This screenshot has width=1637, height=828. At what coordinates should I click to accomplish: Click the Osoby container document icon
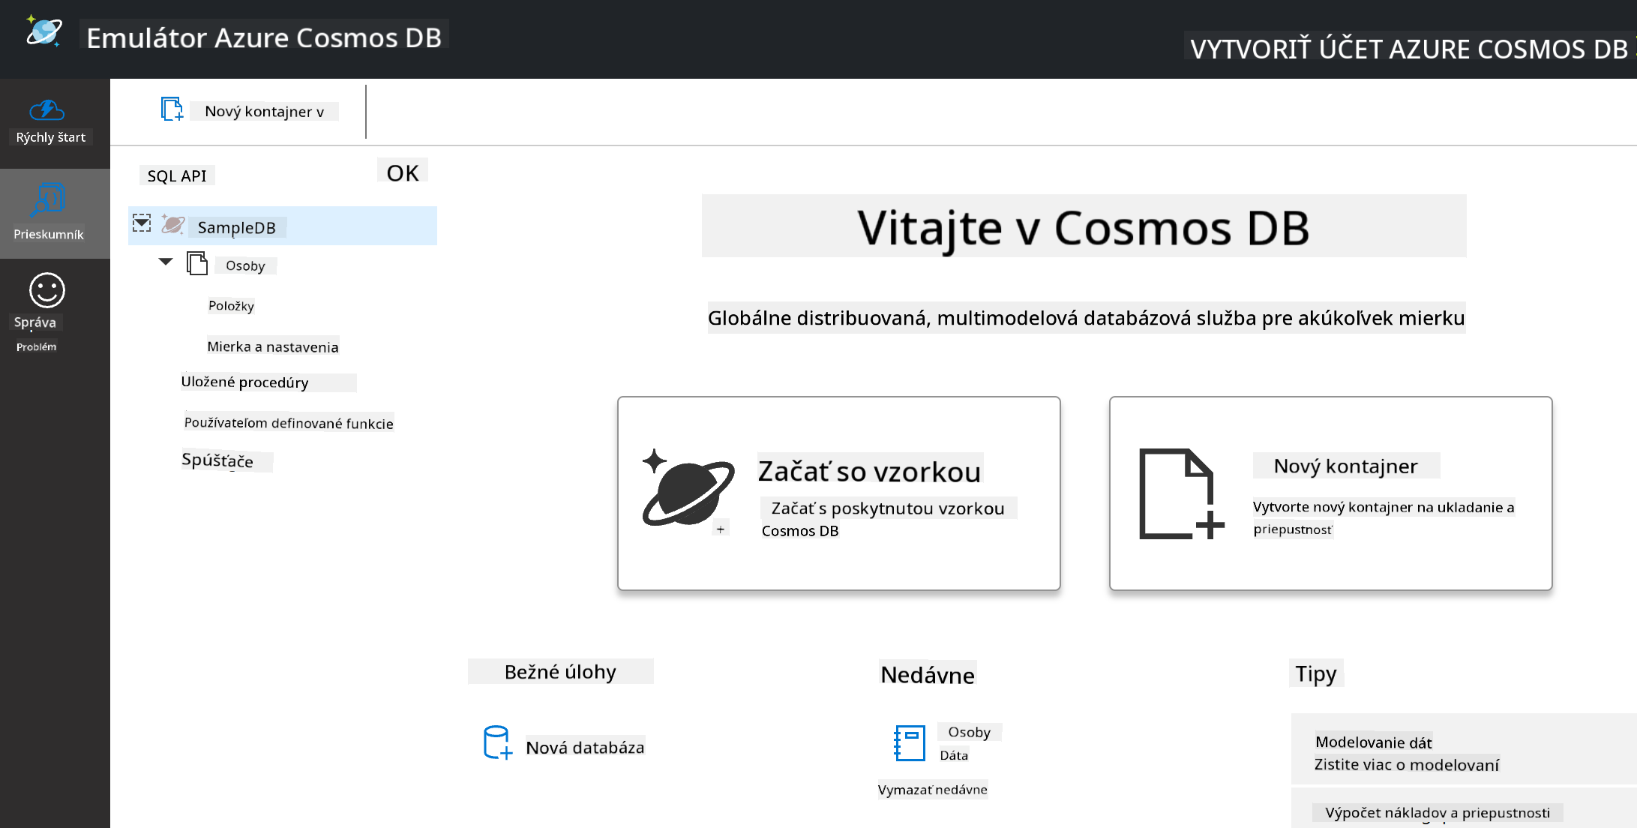(197, 264)
